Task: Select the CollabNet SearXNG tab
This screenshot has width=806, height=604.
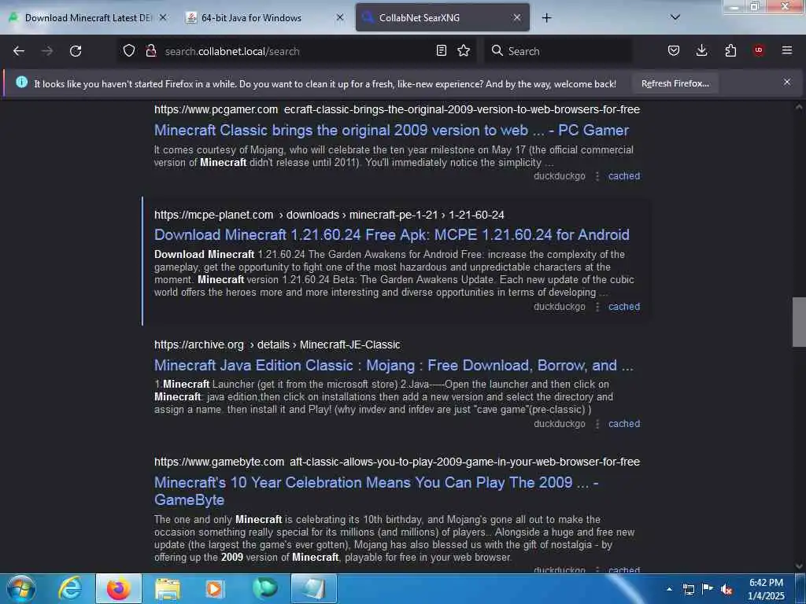Action: pyautogui.click(x=442, y=17)
